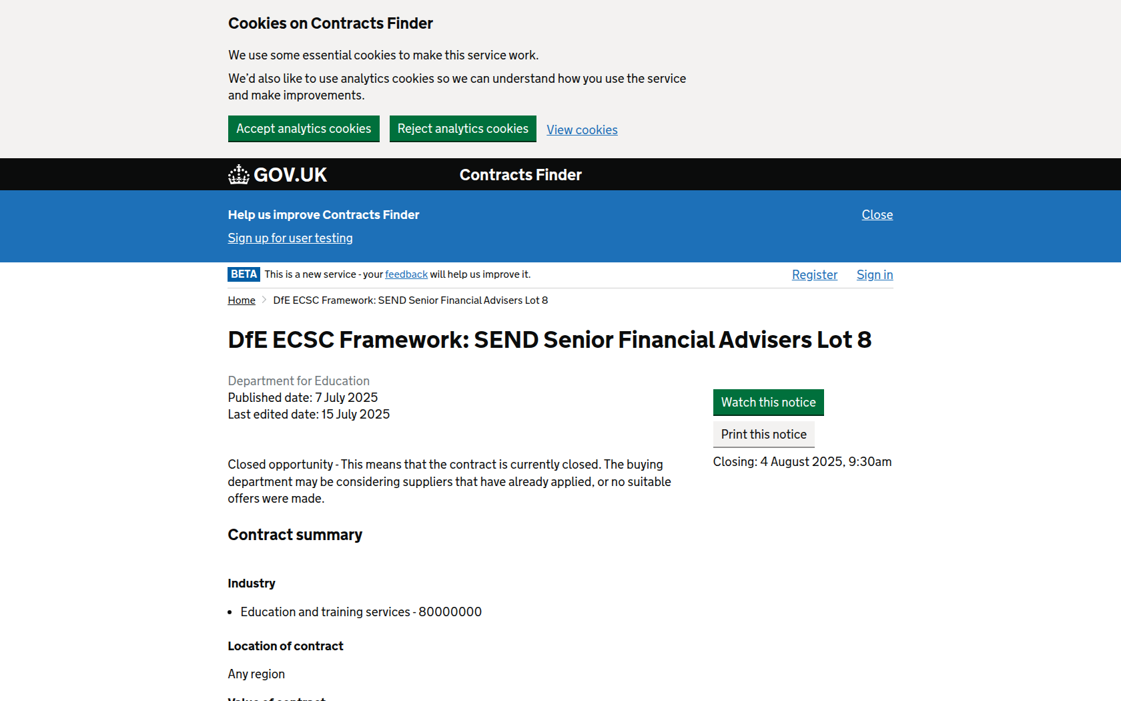Navigate to Home via breadcrumb
1121x701 pixels.
tap(242, 300)
